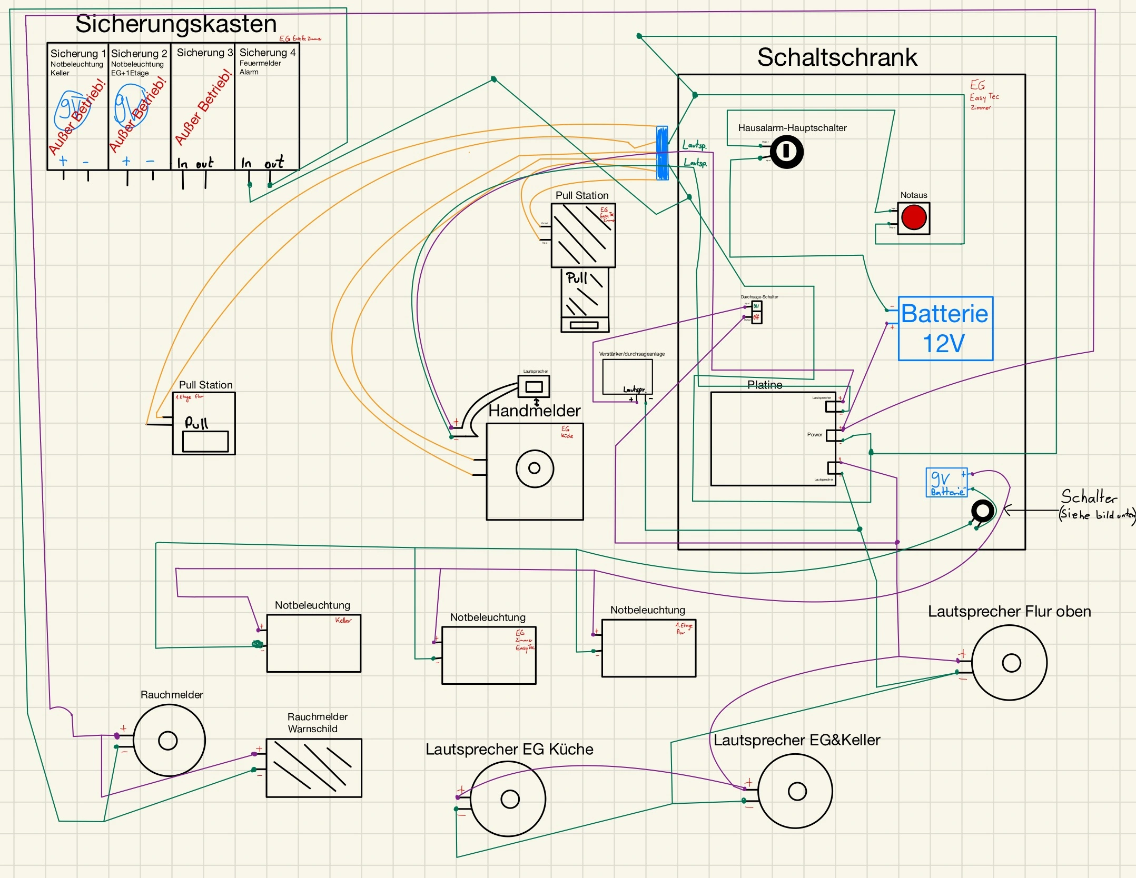
Task: Click the Lautsprecher Flur oben speaker symbol
Action: (1009, 663)
